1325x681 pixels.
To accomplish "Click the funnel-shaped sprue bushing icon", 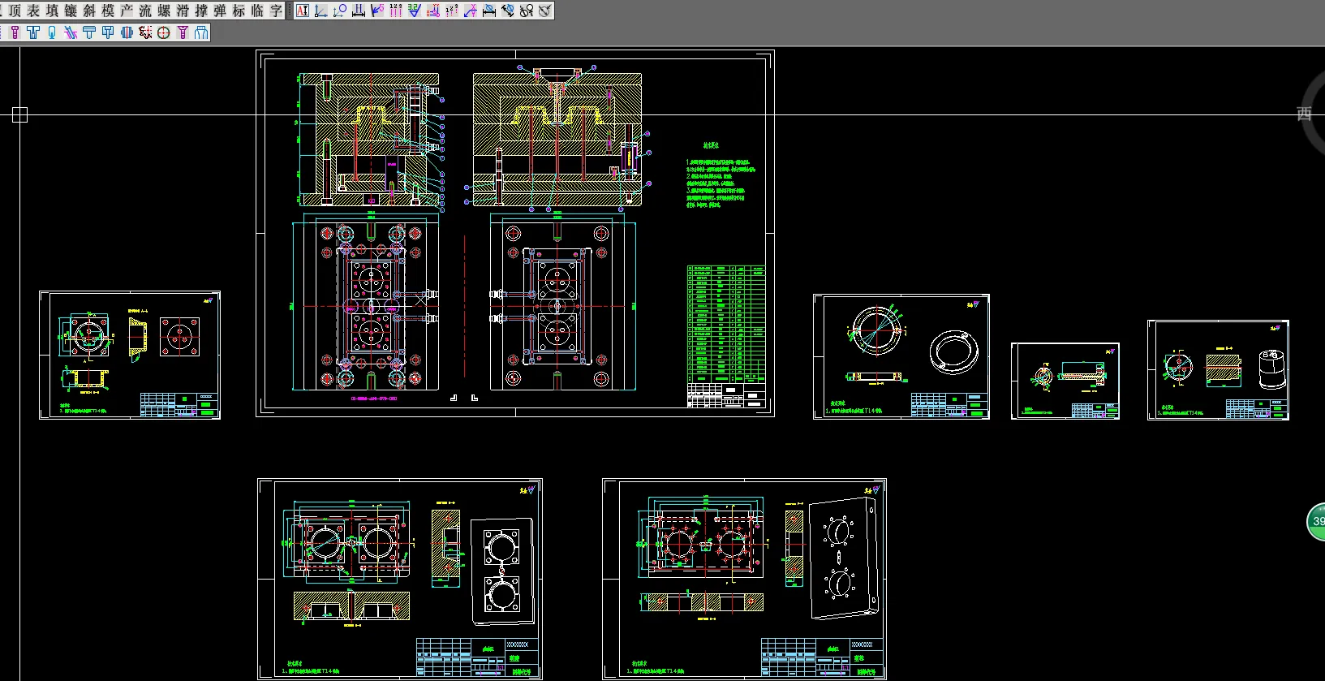I will tap(183, 32).
